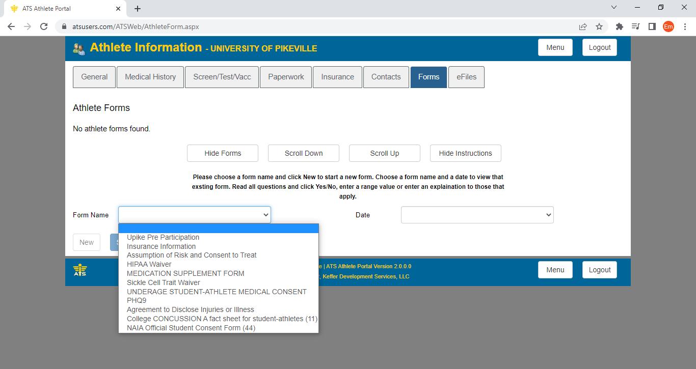
Task: Collapse the Form Name dropdown
Action: click(x=195, y=215)
